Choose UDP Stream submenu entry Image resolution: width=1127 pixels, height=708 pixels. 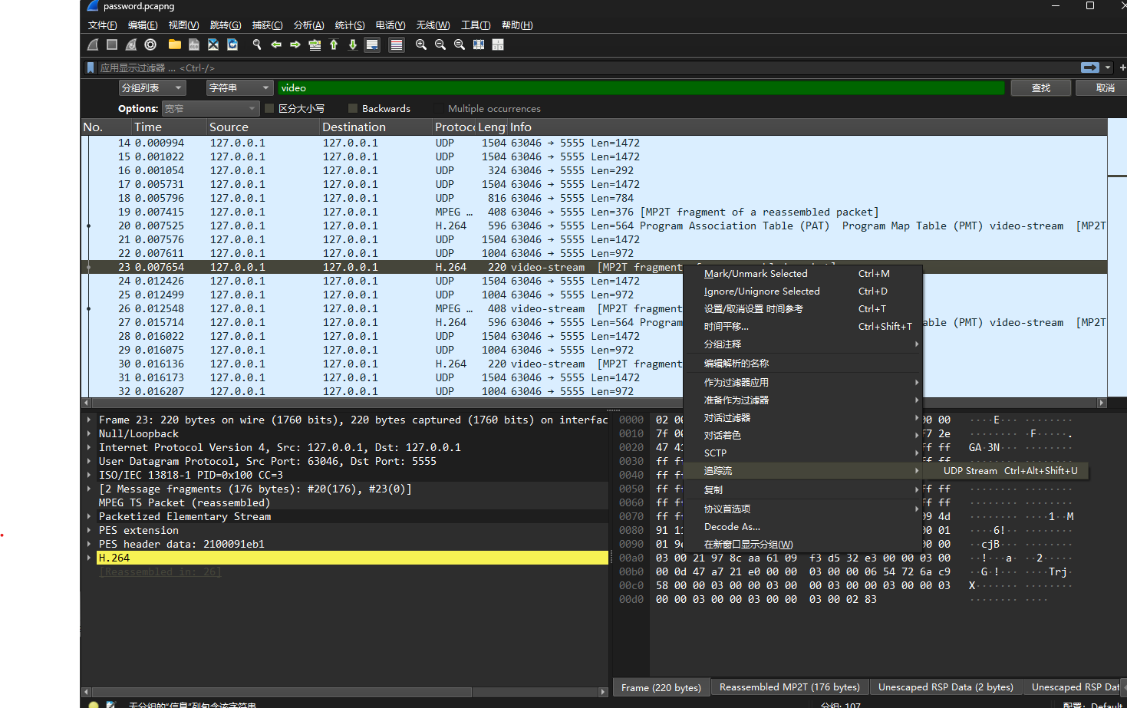[x=1010, y=471]
